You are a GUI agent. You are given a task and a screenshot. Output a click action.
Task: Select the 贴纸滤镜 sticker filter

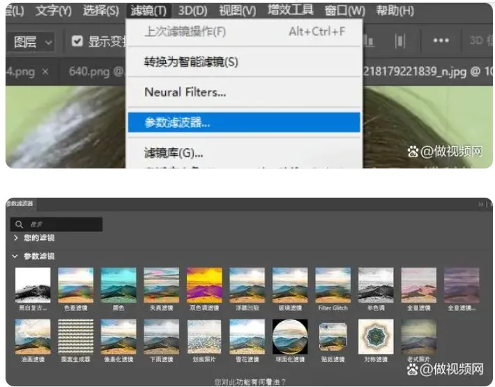pos(333,336)
